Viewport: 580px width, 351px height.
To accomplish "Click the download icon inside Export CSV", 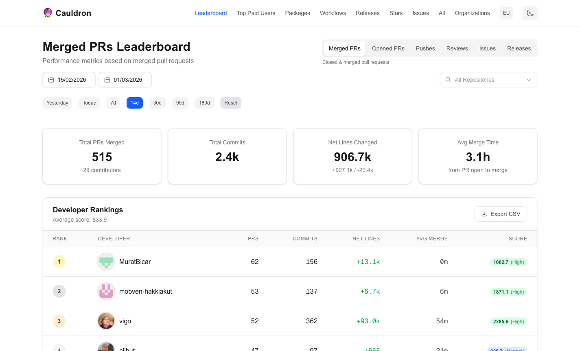I will point(484,214).
